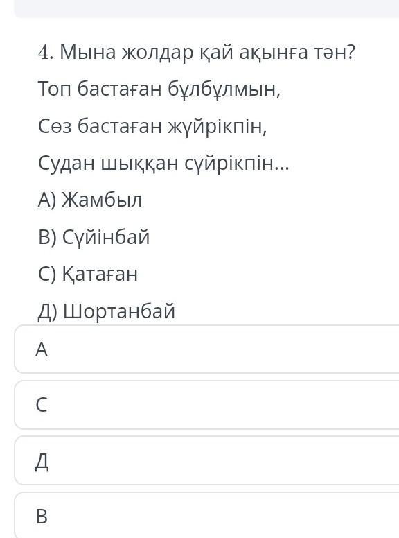Select answer box labeled A

(206, 349)
